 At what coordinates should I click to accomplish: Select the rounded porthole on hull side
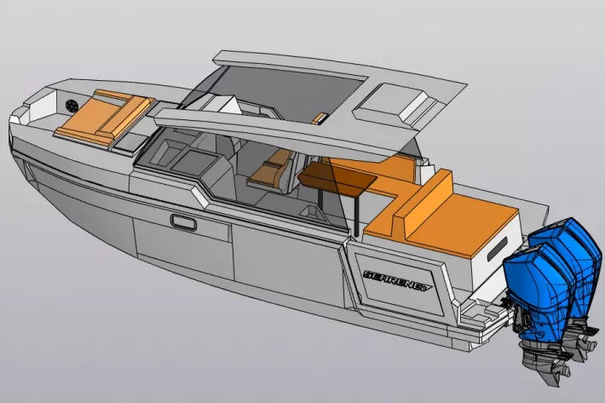[x=183, y=222]
